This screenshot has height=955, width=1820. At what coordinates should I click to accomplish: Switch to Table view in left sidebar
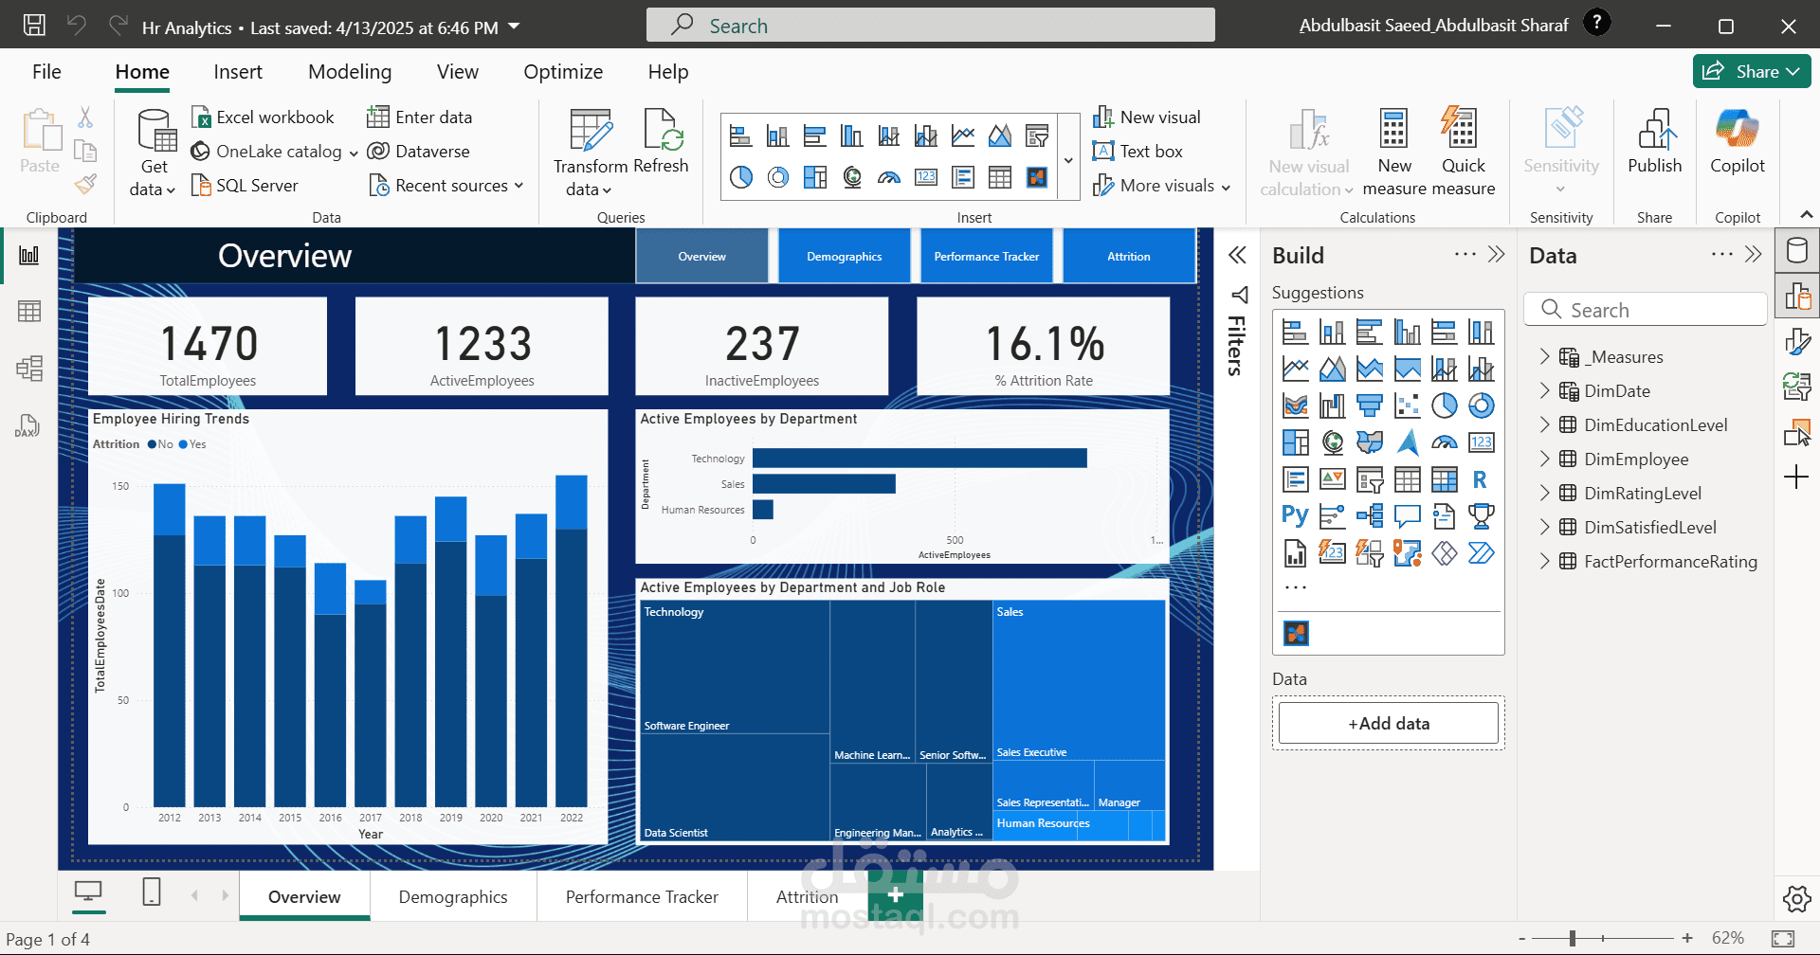pyautogui.click(x=29, y=312)
